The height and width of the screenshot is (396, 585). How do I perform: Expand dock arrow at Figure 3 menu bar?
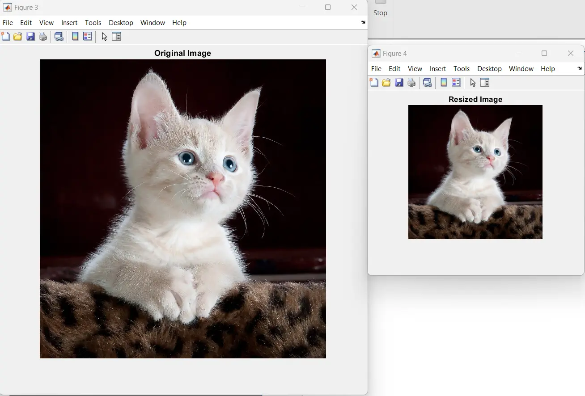tap(363, 22)
